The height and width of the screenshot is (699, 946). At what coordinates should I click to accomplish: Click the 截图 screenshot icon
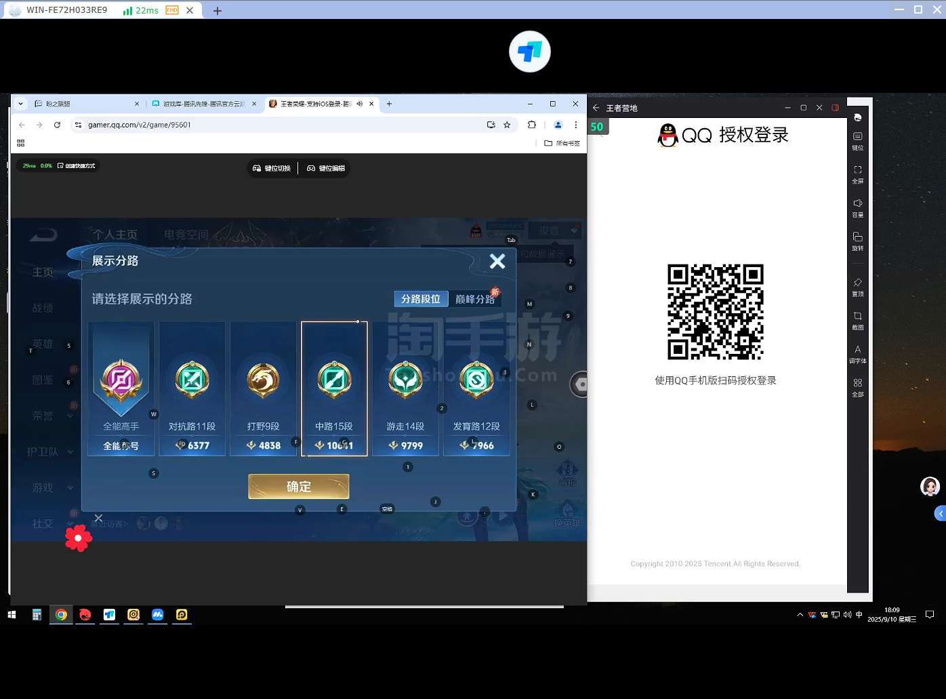click(857, 320)
